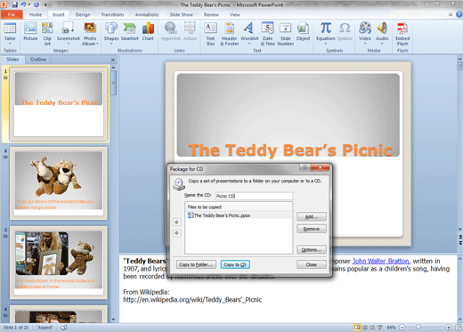Move file up in Package for CD list

point(176,222)
